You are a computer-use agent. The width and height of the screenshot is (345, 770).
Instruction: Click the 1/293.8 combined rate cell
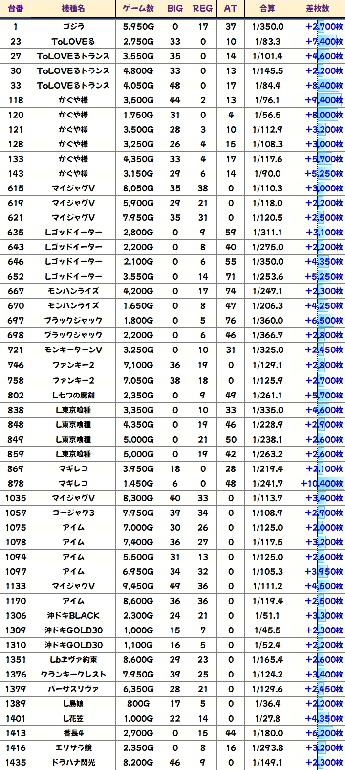click(267, 747)
